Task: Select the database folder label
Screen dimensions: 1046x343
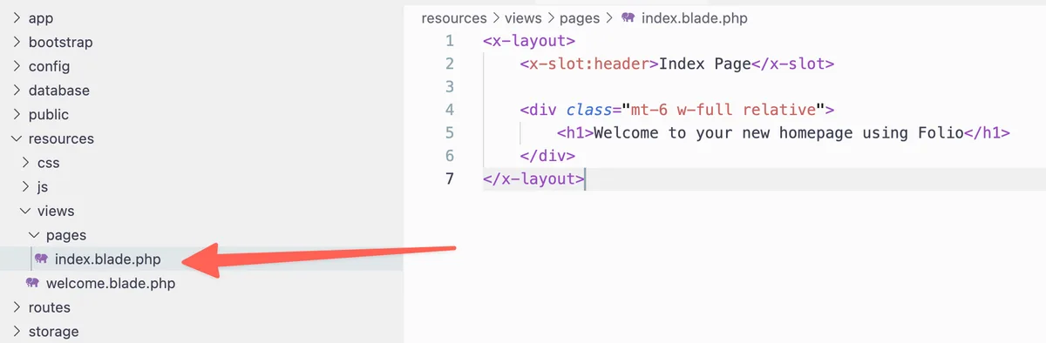Action: (58, 91)
